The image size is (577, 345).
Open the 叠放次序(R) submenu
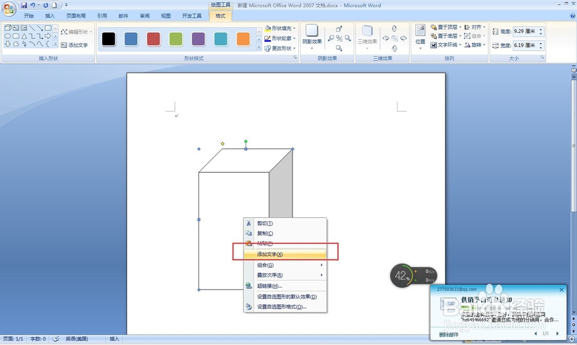pos(285,275)
